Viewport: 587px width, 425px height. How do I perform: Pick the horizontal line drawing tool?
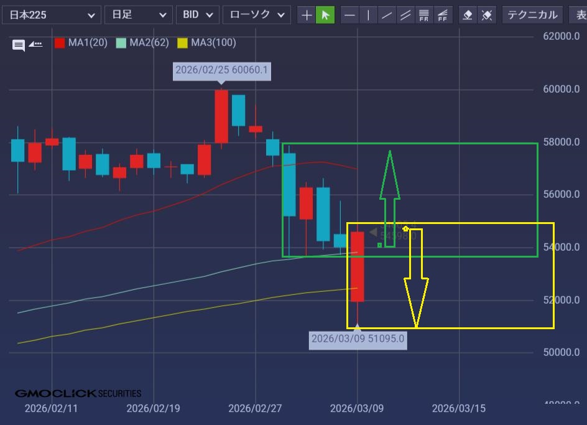[x=350, y=15]
